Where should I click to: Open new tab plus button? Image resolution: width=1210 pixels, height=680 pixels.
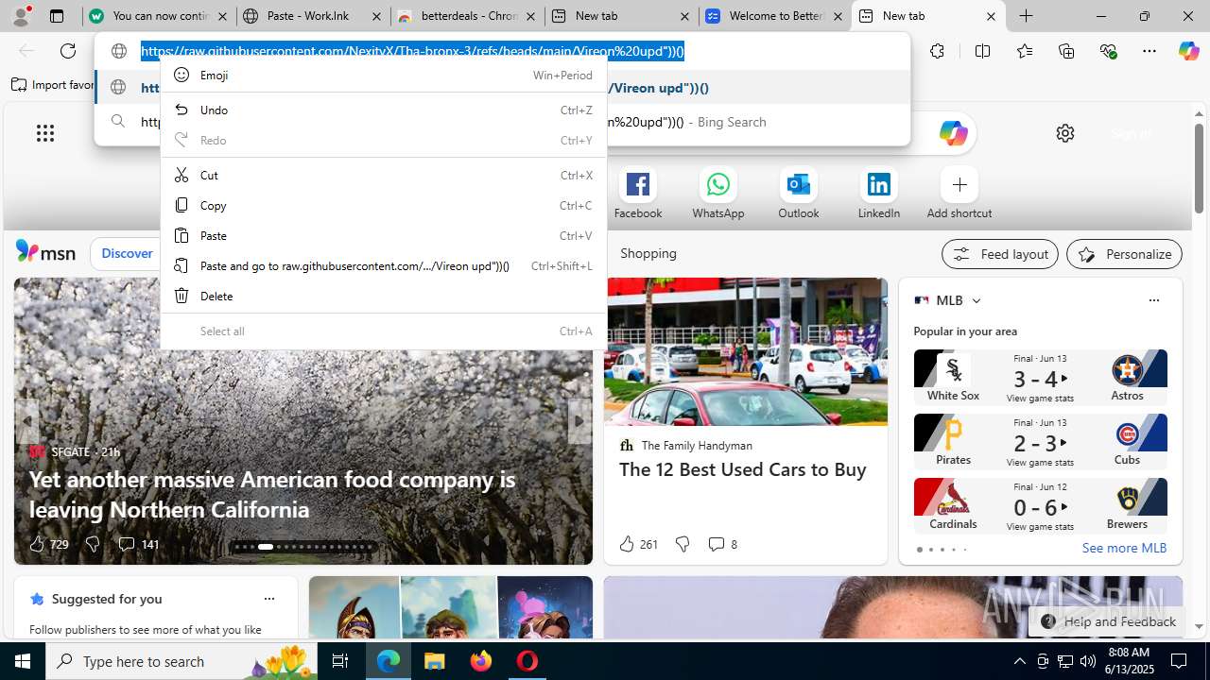coord(1026,16)
